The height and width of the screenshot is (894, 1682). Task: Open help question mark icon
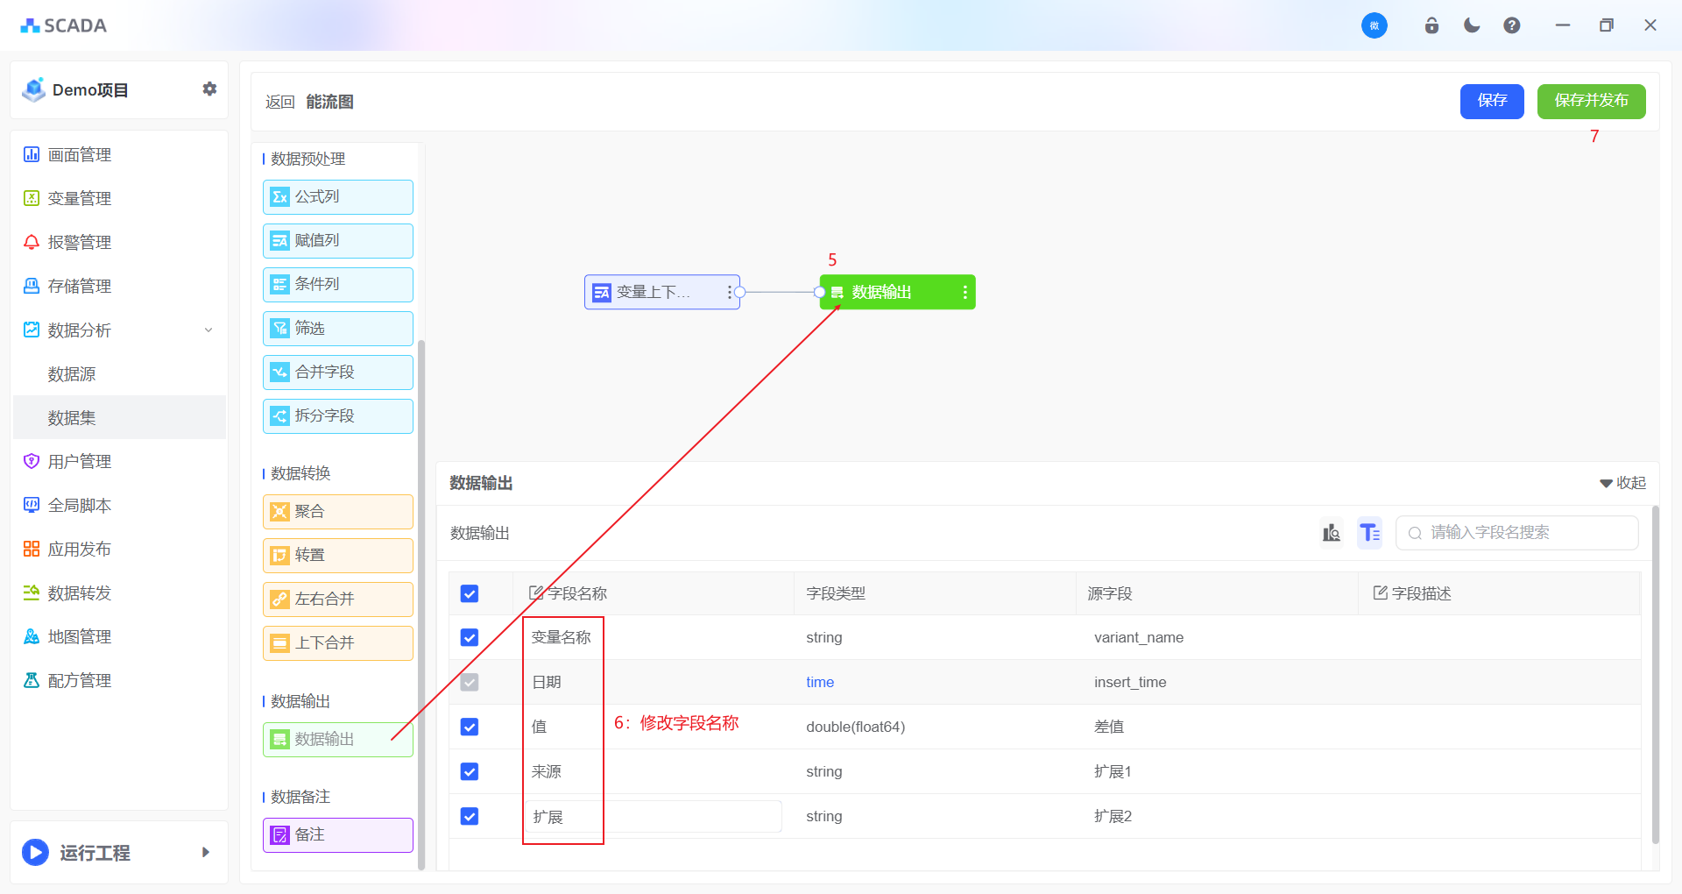(x=1511, y=25)
